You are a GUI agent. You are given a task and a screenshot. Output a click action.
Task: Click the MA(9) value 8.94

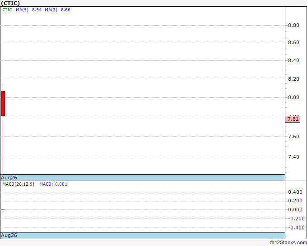[37, 10]
